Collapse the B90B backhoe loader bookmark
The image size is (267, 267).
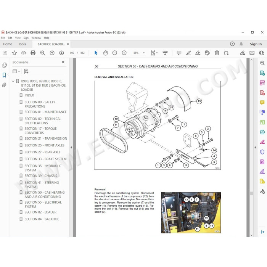tap(13, 81)
